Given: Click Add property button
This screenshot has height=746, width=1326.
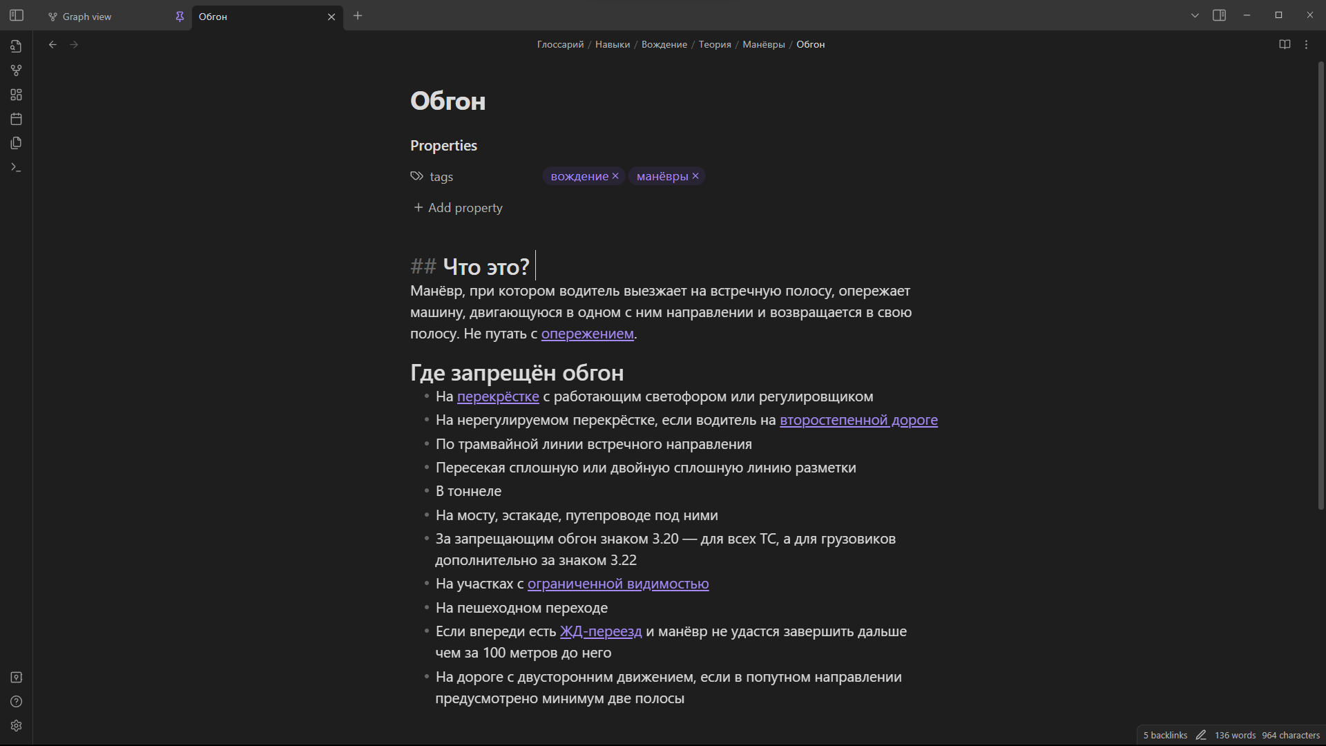Looking at the screenshot, I should coord(458,208).
